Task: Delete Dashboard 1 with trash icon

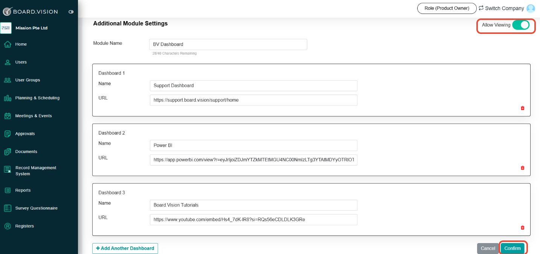Action: click(x=522, y=108)
